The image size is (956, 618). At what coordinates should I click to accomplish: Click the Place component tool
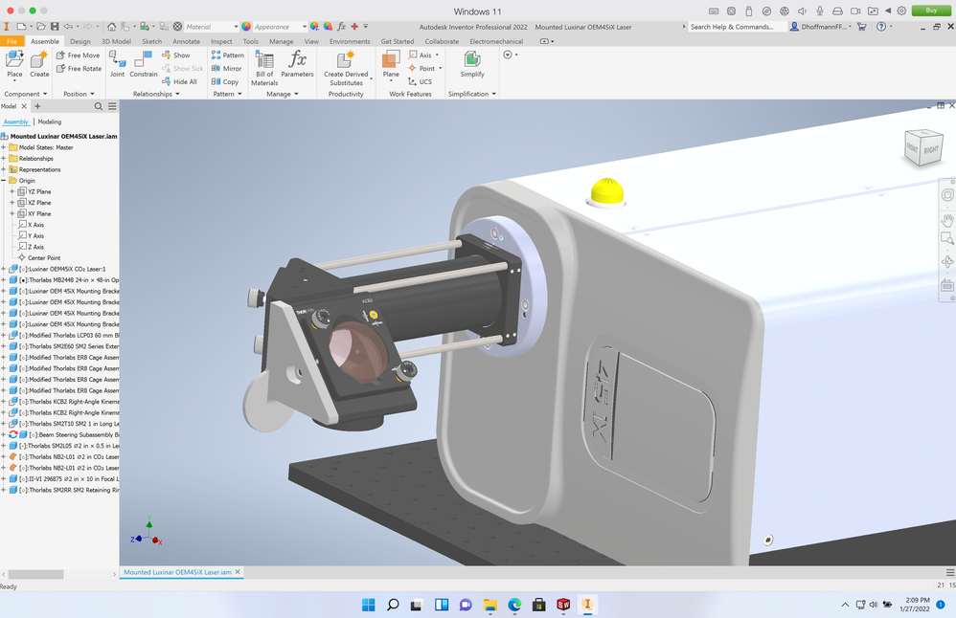point(14,64)
